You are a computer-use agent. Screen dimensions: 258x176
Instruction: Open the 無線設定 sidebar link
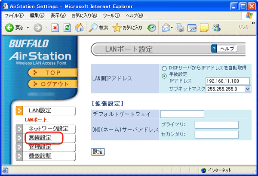coord(40,138)
